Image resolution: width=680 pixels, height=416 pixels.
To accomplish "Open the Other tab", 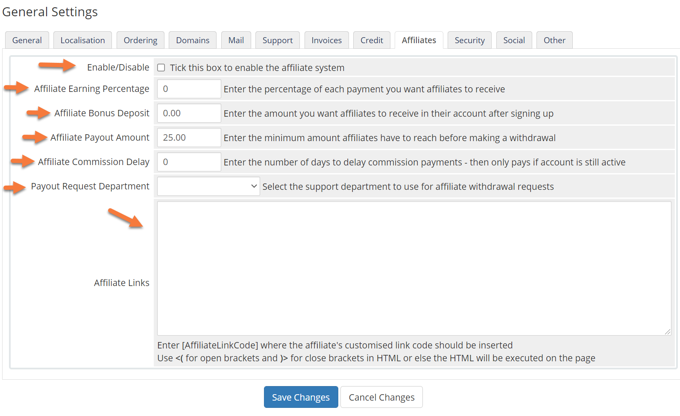I will [x=554, y=40].
